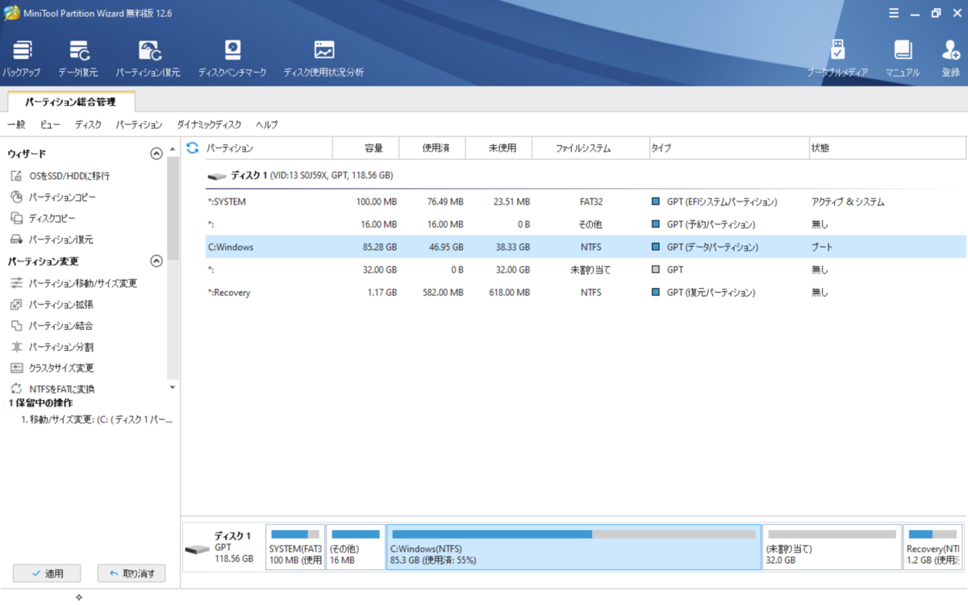The image size is (968, 605).
Task: Select Recovery(NTFS) block in disk map
Action: coord(933,547)
